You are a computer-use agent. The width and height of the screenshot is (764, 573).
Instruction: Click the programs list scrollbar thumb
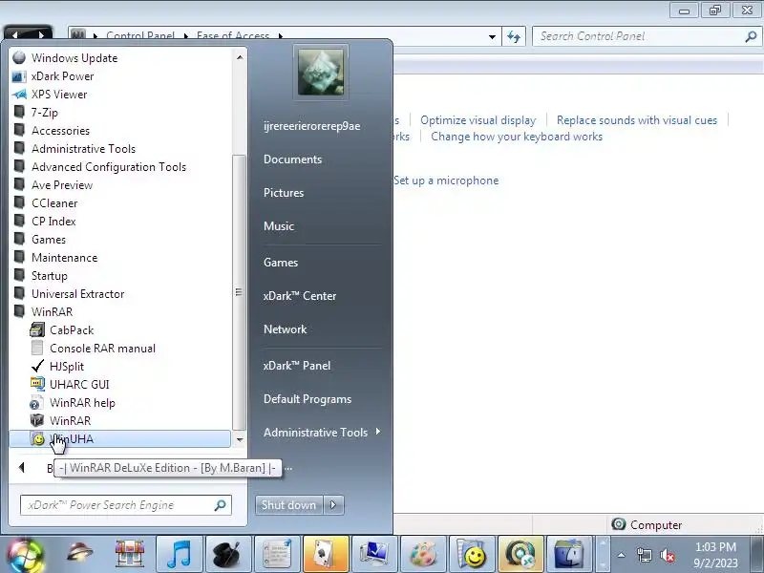pos(239,292)
